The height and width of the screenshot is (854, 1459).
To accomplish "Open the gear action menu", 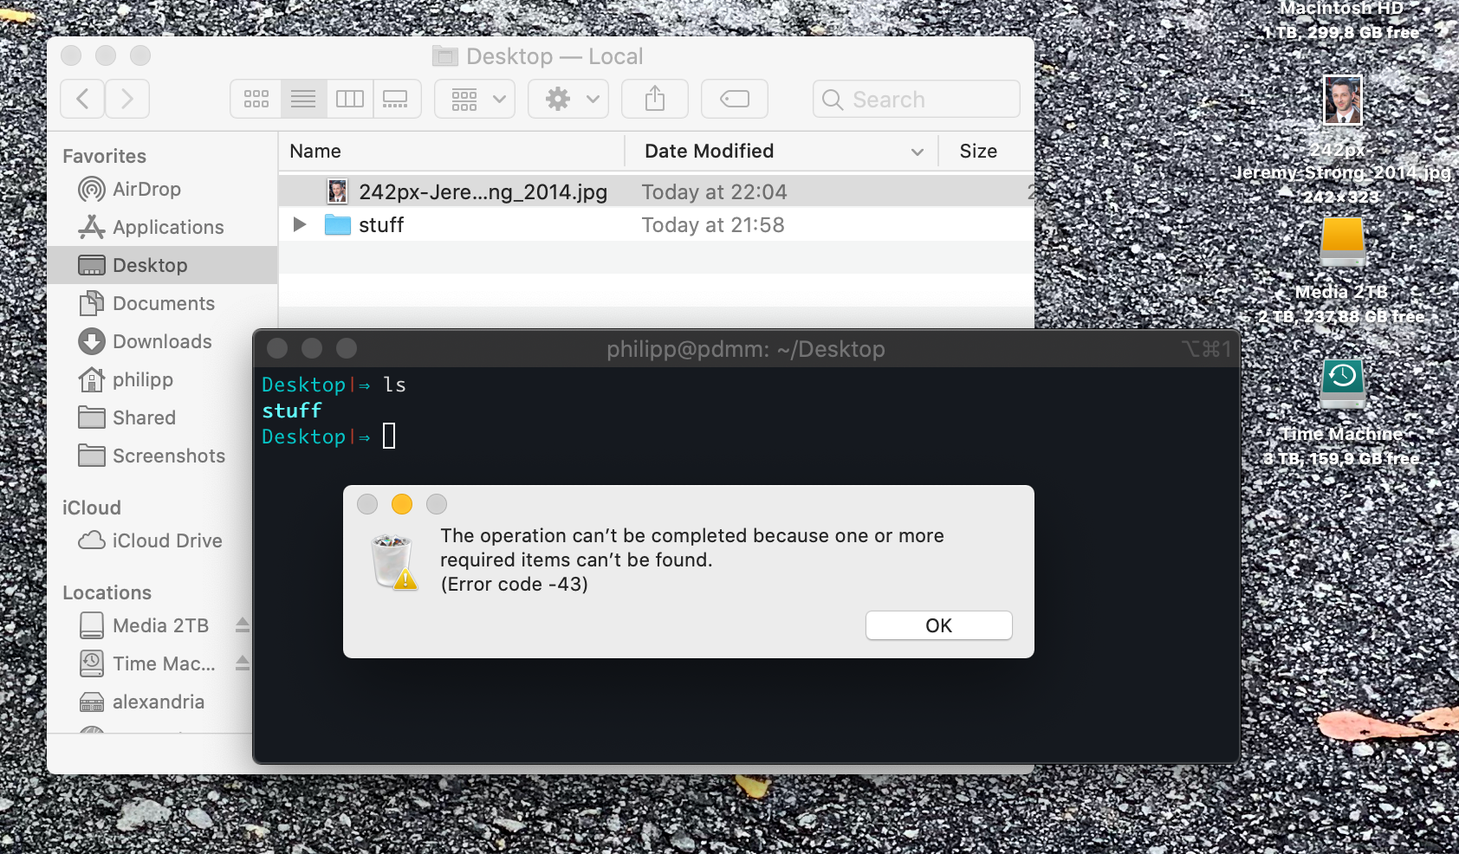I will coord(568,99).
